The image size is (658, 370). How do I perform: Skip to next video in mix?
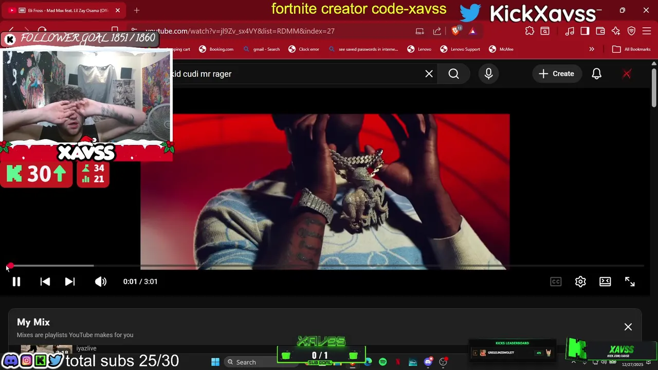click(x=70, y=282)
